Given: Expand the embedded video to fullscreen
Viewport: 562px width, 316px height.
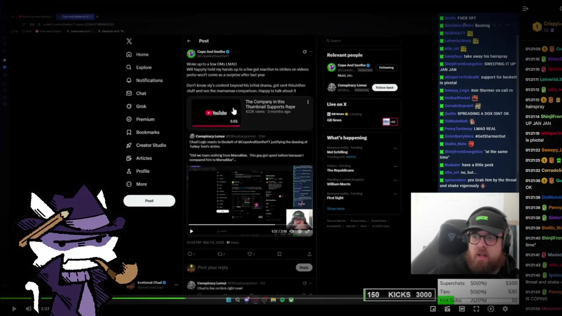Looking at the screenshot, I should 307,231.
